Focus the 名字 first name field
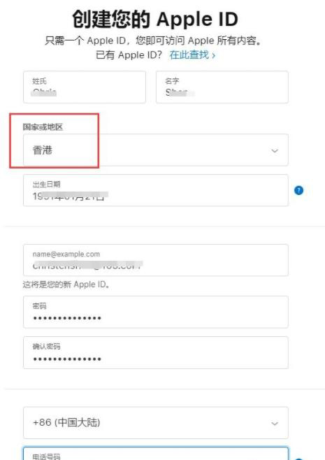 (222, 87)
